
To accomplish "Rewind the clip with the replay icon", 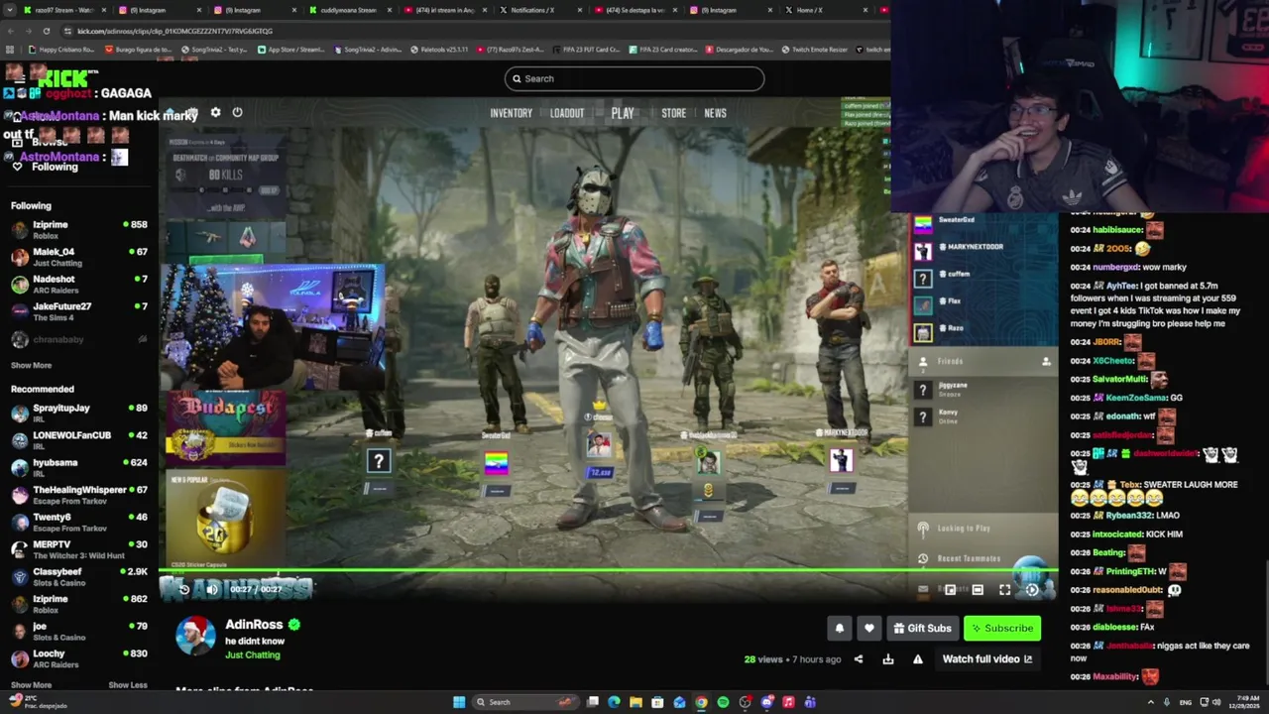I will pos(183,589).
